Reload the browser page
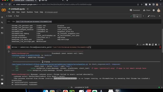The image size is (163, 92). coord(9,5)
